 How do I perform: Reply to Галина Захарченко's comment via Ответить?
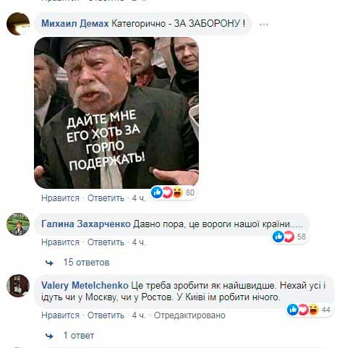[106, 242]
